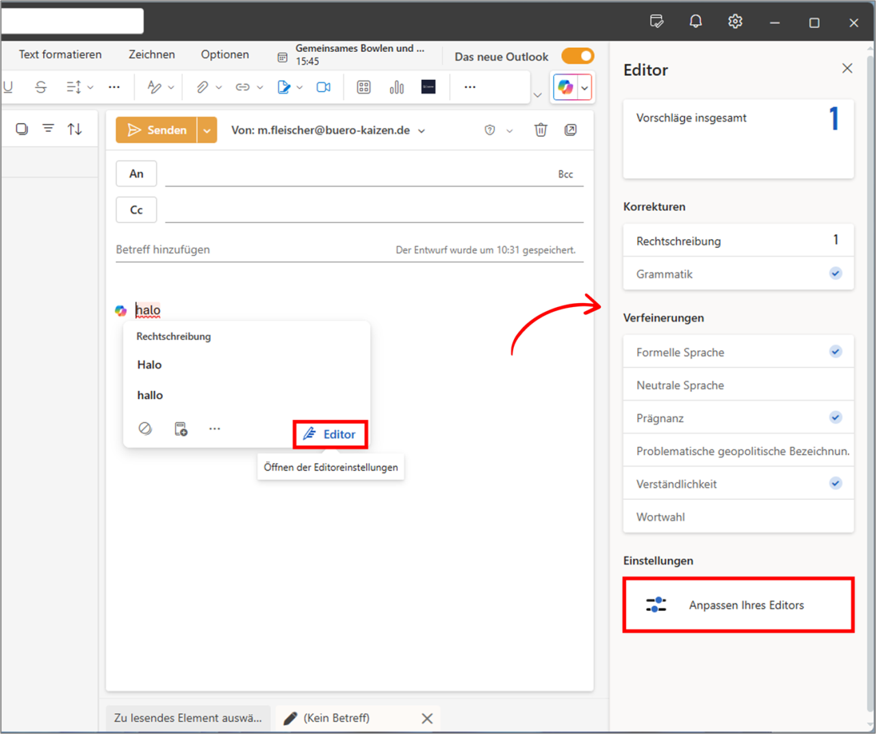Viewport: 876px width, 734px height.
Task: Switch off the 'Das neue Outlook' toggle
Action: (578, 56)
